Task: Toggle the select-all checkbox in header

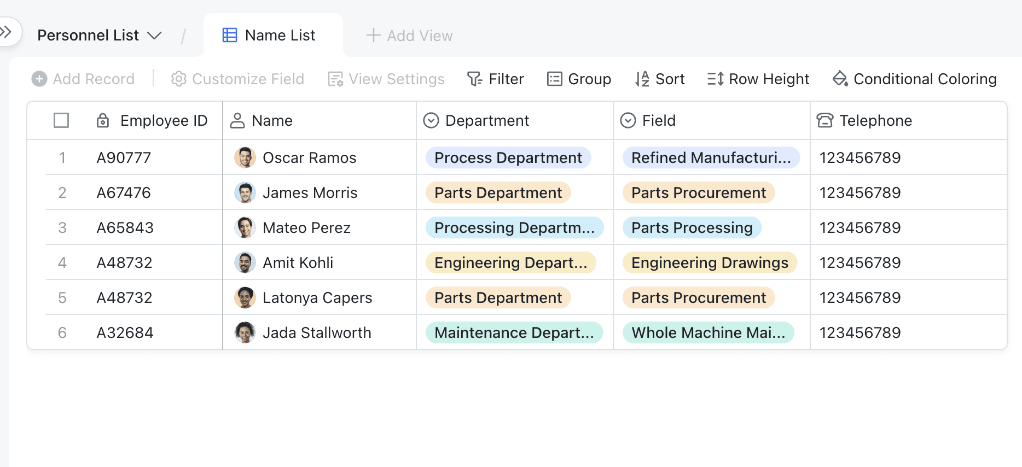Action: coord(61,120)
